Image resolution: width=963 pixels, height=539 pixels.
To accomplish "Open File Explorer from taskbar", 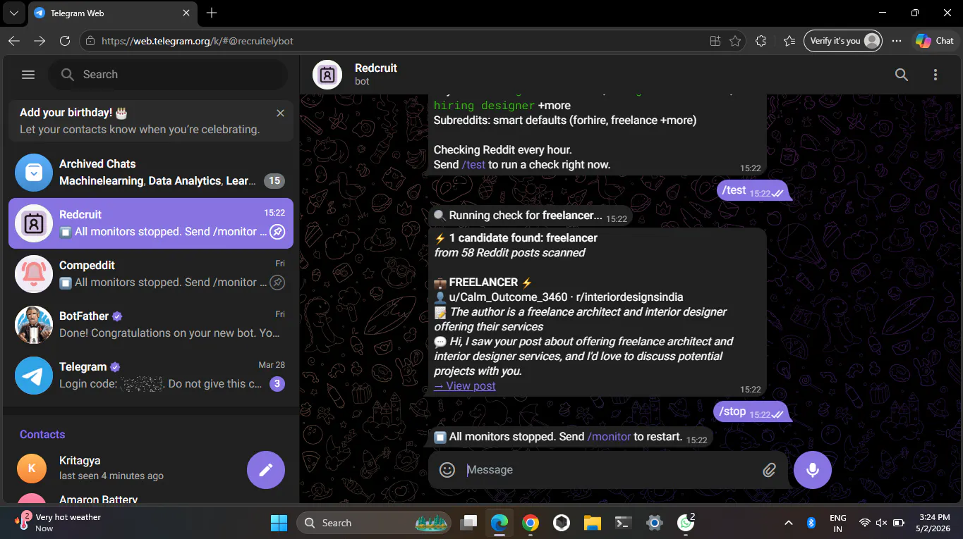I will [593, 523].
